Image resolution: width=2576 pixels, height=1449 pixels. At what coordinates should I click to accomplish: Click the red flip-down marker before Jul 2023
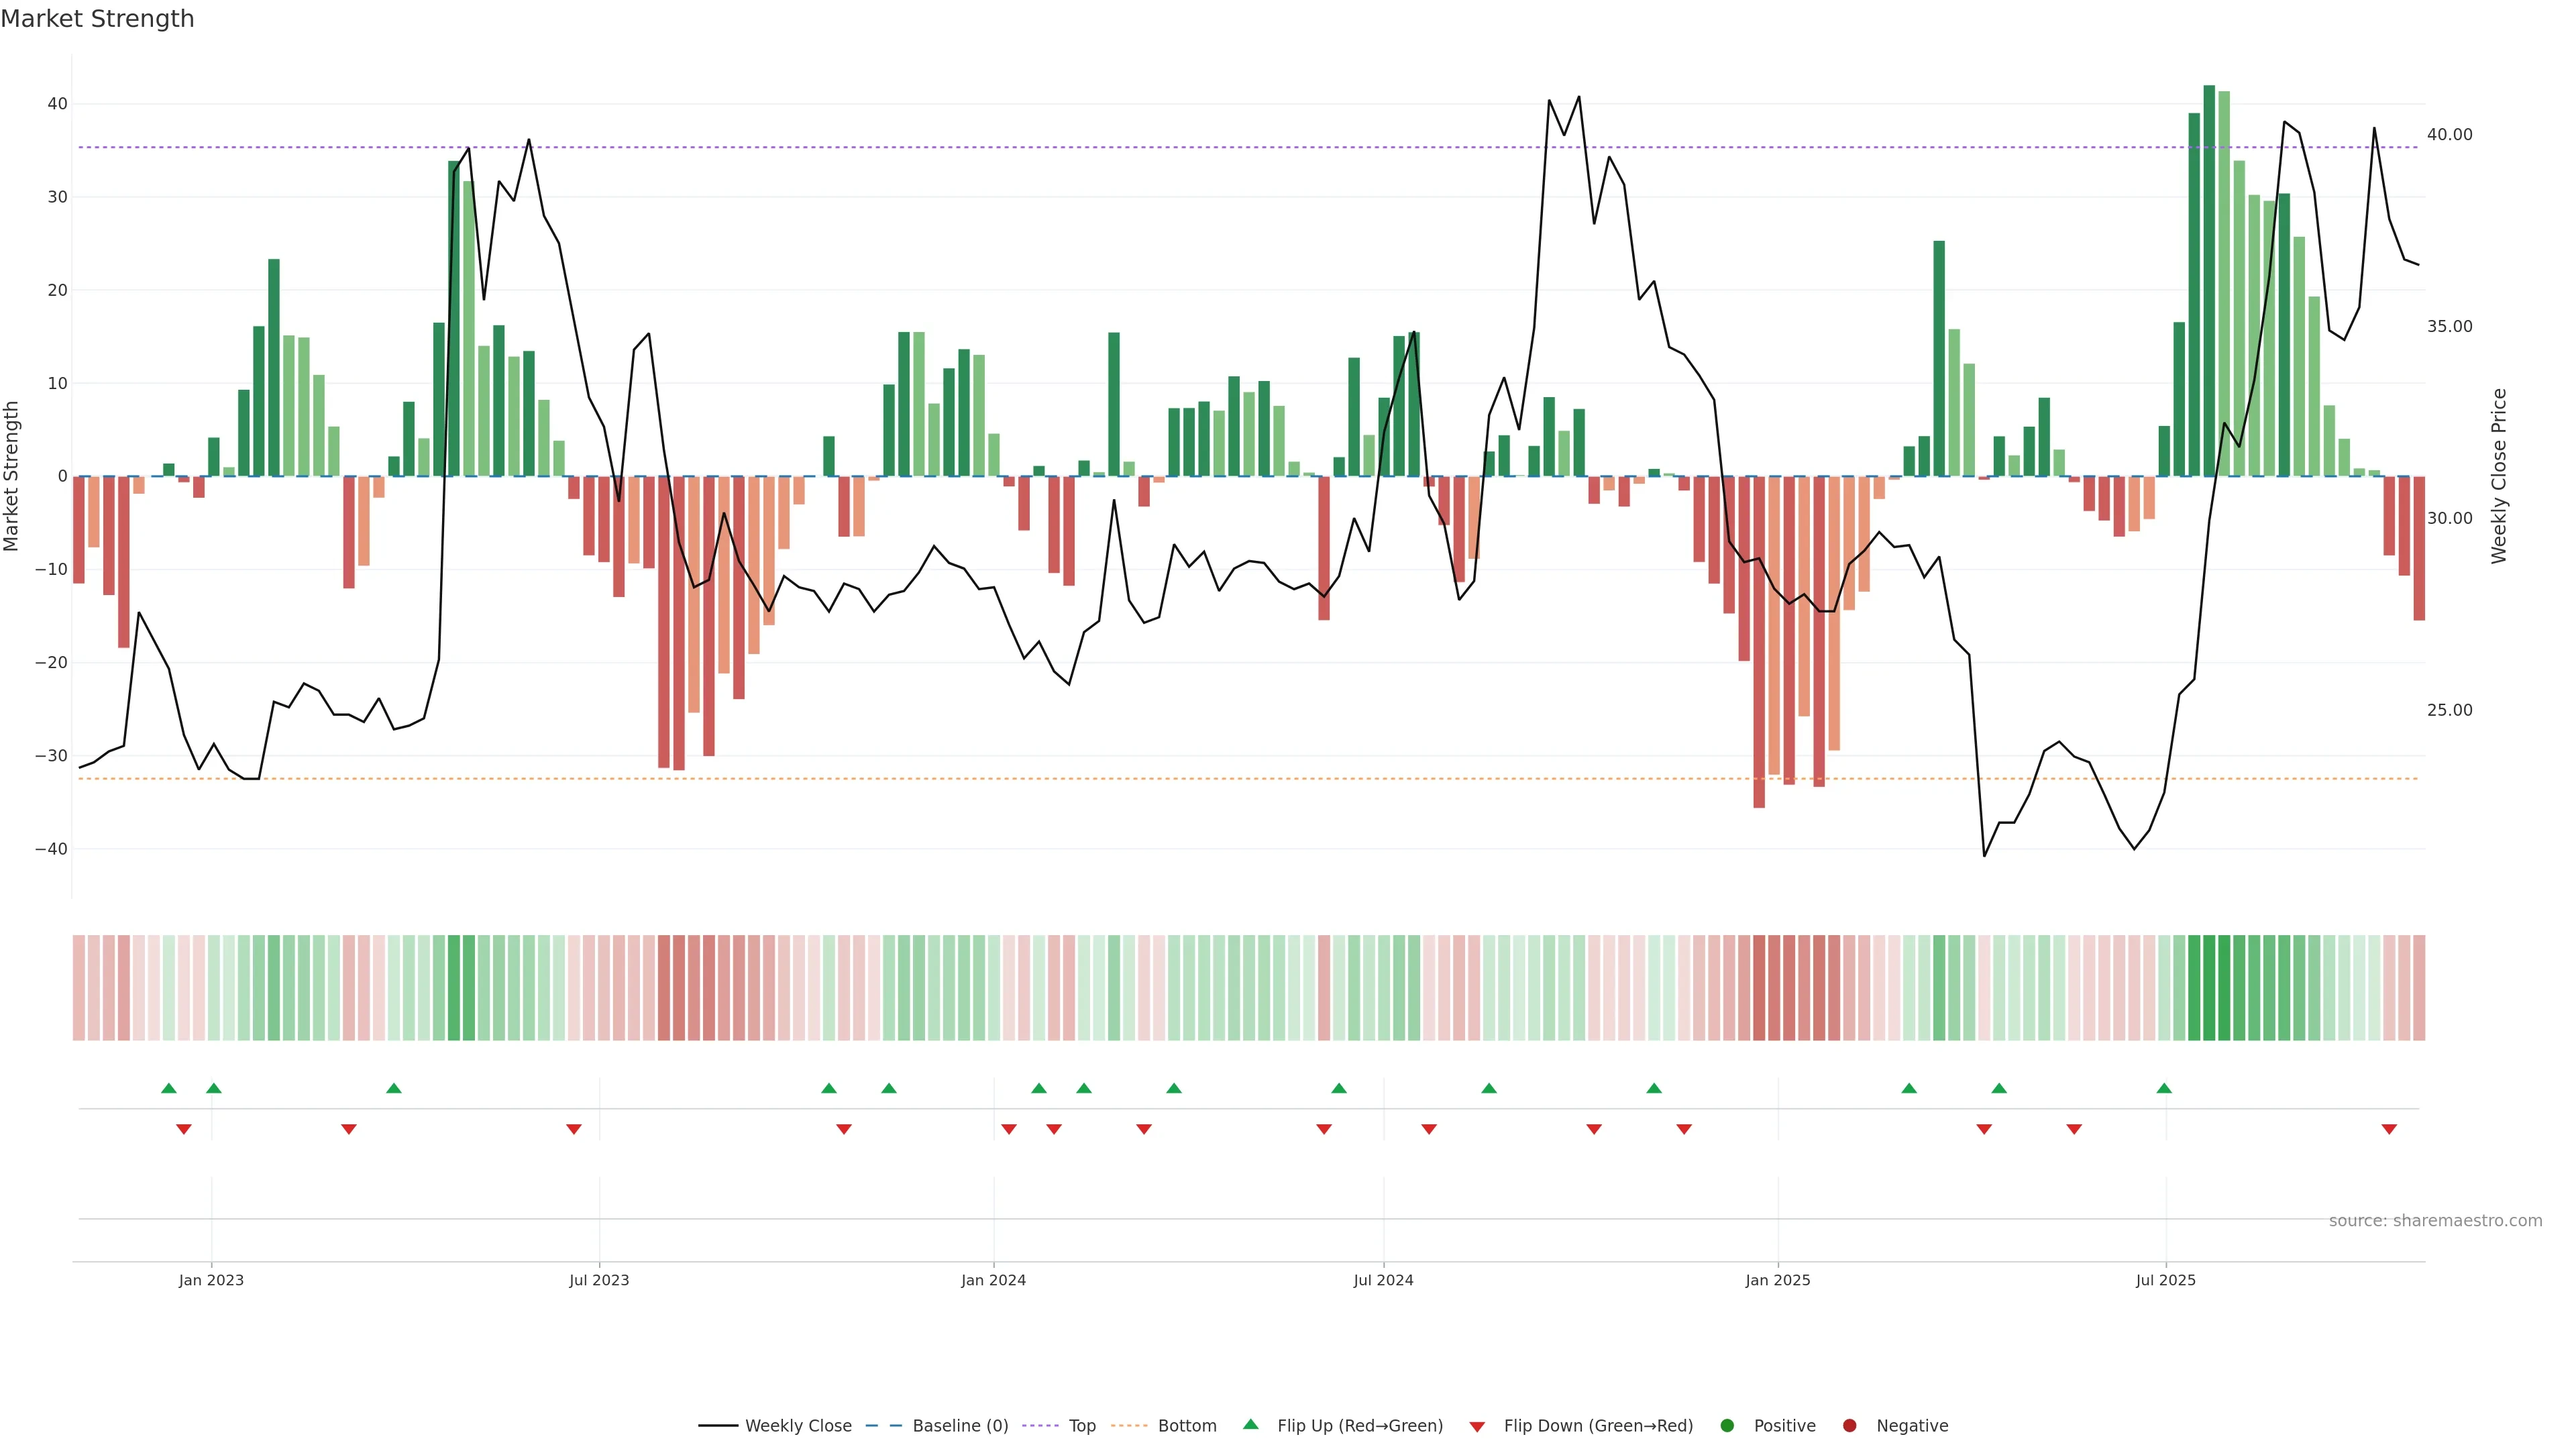point(574,1129)
